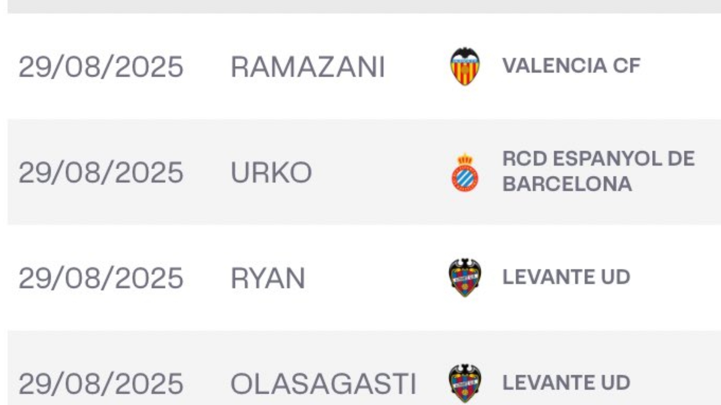Image resolution: width=721 pixels, height=405 pixels.
Task: Click the Valencia CF crest icon
Action: click(x=465, y=66)
